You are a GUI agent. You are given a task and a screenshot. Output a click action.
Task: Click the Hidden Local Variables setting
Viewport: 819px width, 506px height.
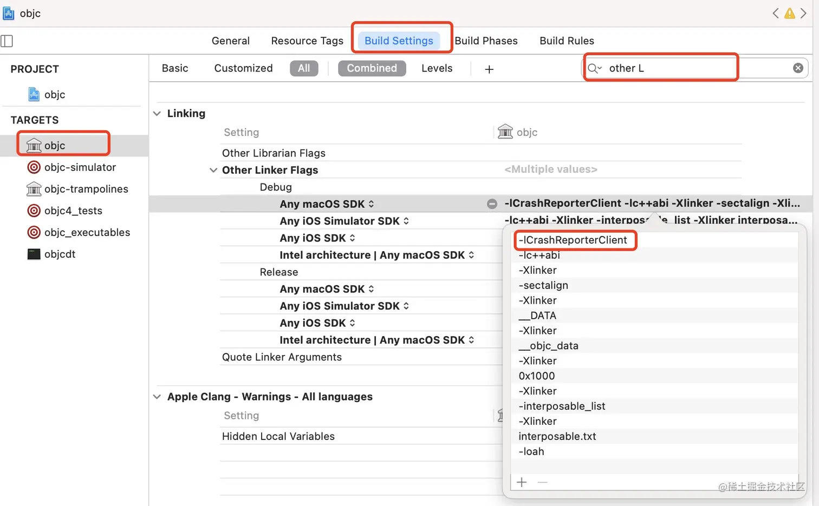[278, 436]
